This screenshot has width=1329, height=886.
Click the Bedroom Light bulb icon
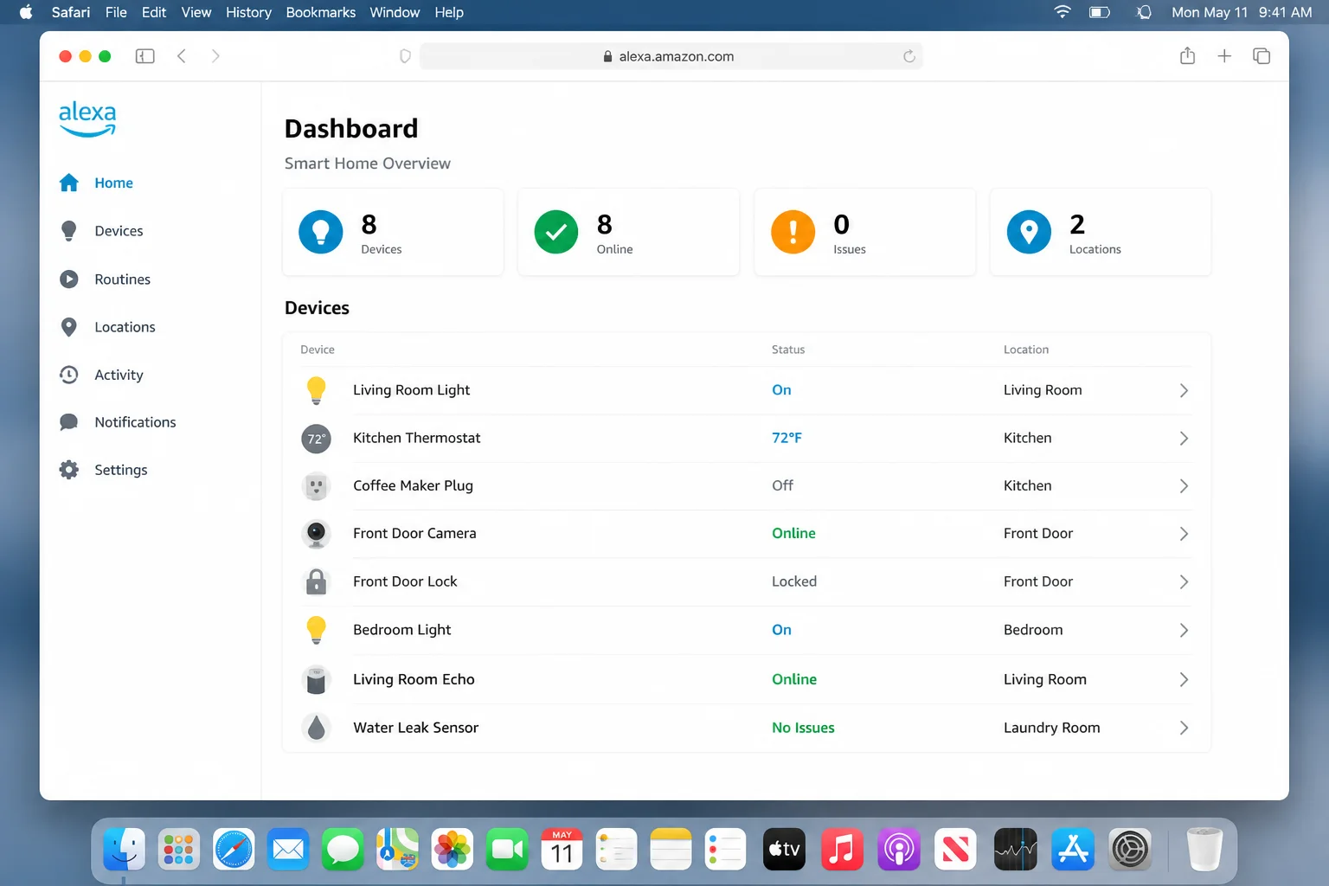point(317,630)
